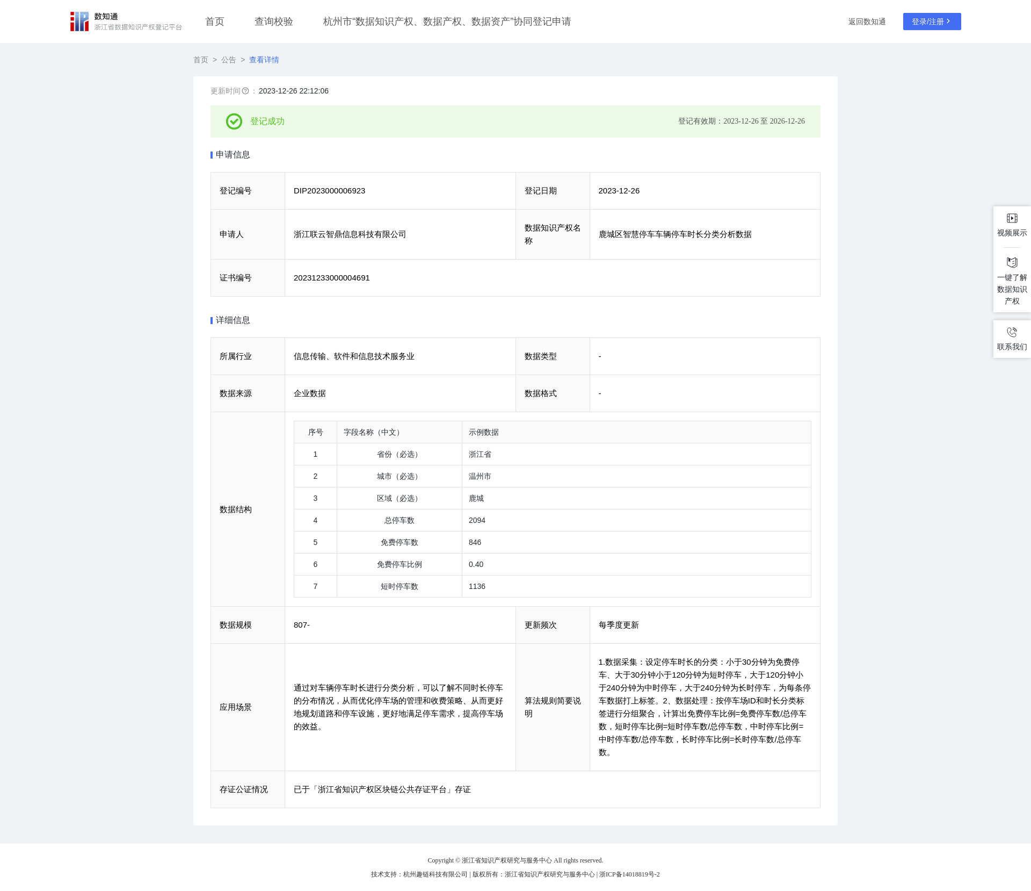Click the 每季度更新 update frequency value
This screenshot has height=891, width=1031.
pyautogui.click(x=619, y=625)
